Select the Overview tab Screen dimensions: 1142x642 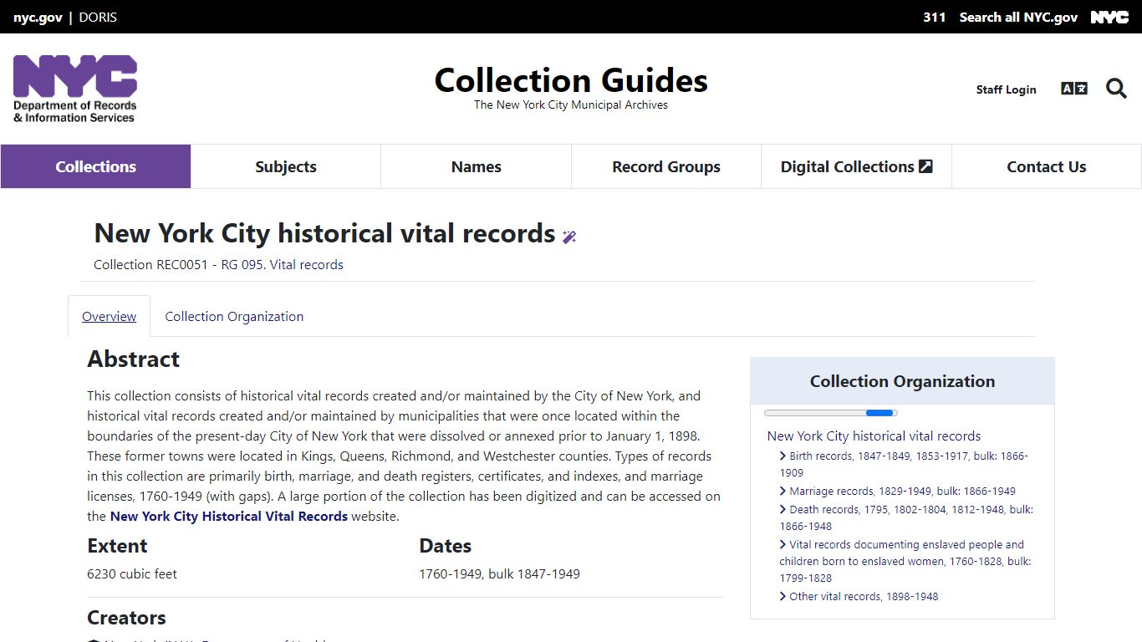coord(109,316)
